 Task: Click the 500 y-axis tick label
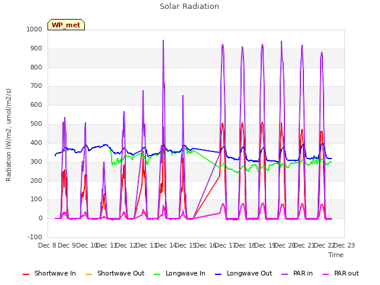[36, 124]
